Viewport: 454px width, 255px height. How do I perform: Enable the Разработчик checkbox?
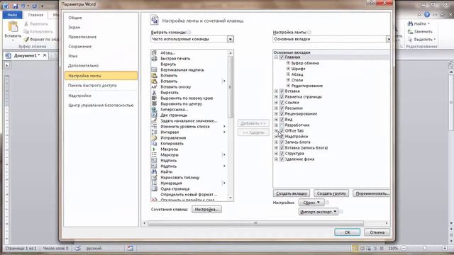point(282,125)
